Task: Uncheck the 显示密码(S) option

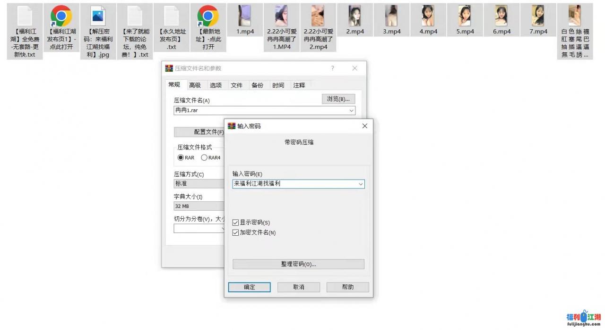Action: point(235,222)
